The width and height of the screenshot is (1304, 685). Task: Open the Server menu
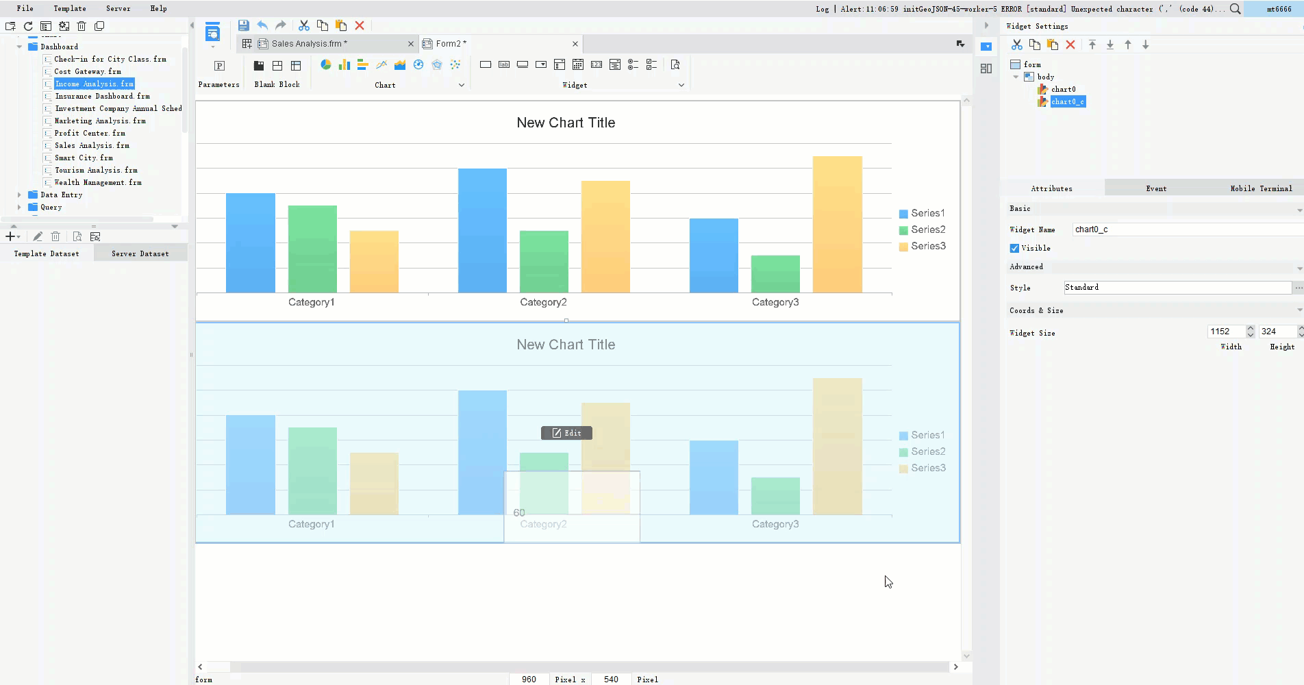coord(118,8)
